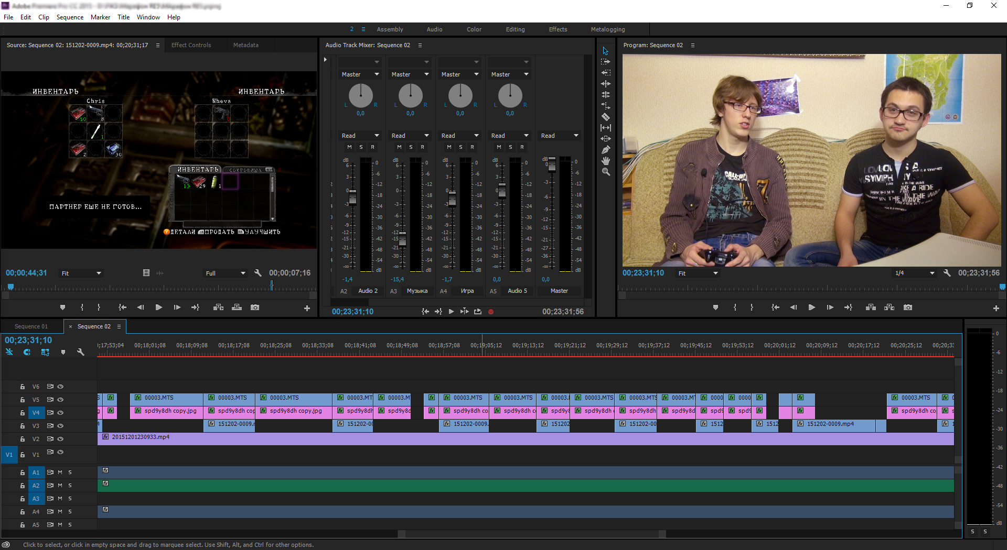Open the Sequence menu
This screenshot has width=1007, height=550.
point(70,17)
